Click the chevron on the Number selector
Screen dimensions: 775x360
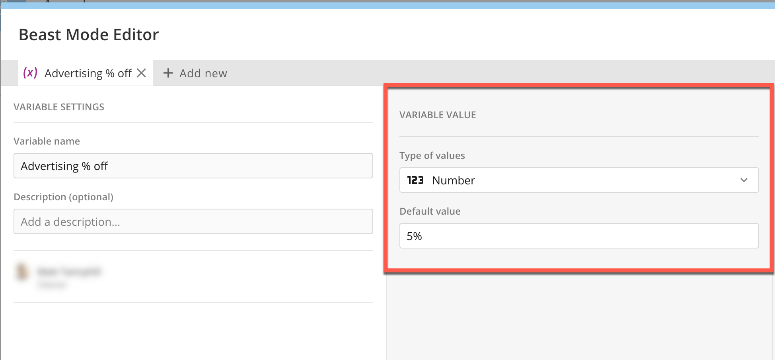point(744,180)
